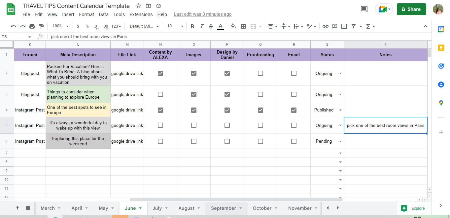Expand the zoom level dropdown
The height and width of the screenshot is (218, 450).
[67, 26]
